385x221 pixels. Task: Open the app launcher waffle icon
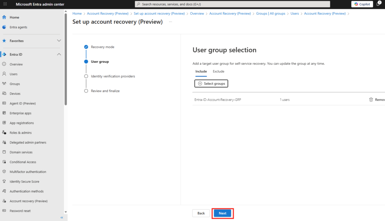[x=5, y=4]
